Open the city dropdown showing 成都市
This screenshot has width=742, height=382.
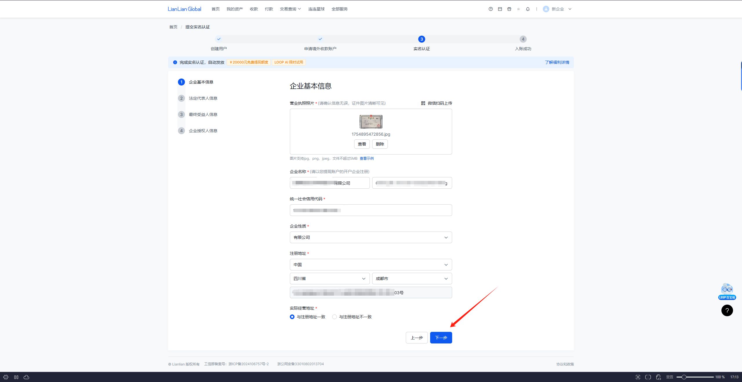[412, 279]
